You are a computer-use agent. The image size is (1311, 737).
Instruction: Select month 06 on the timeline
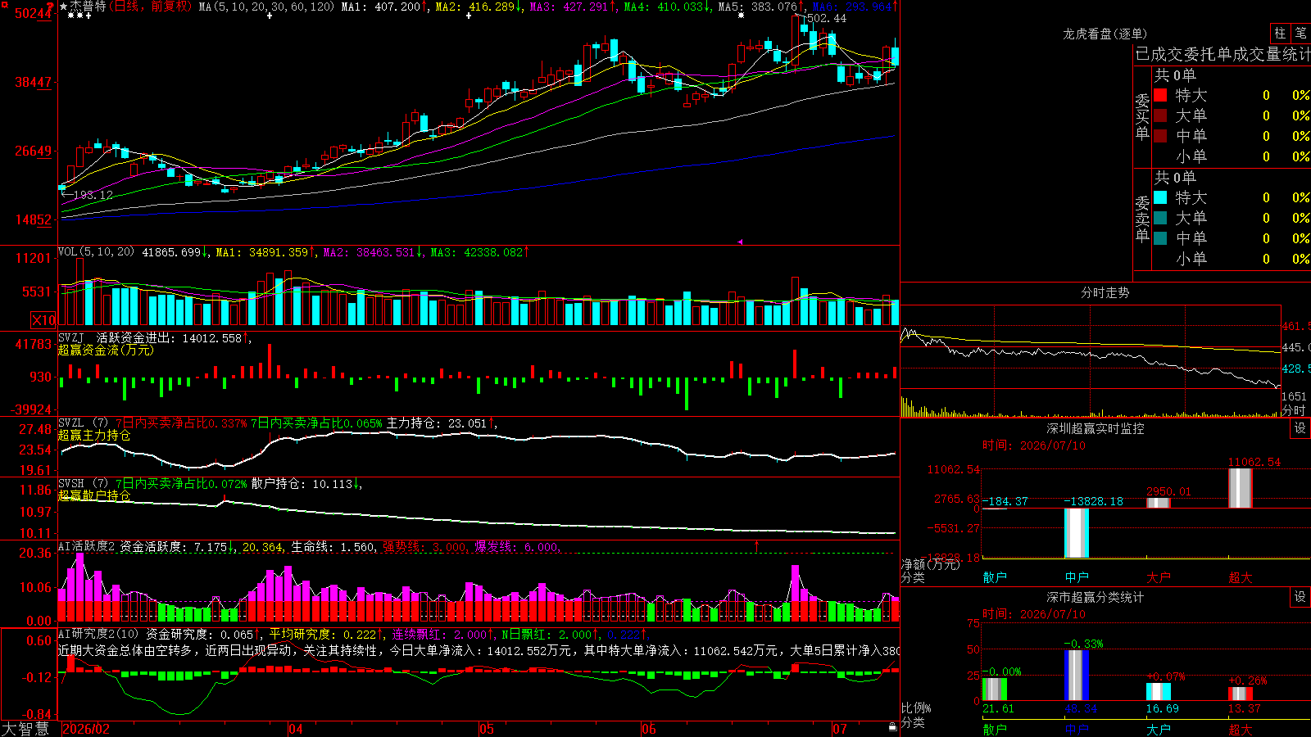(x=649, y=729)
